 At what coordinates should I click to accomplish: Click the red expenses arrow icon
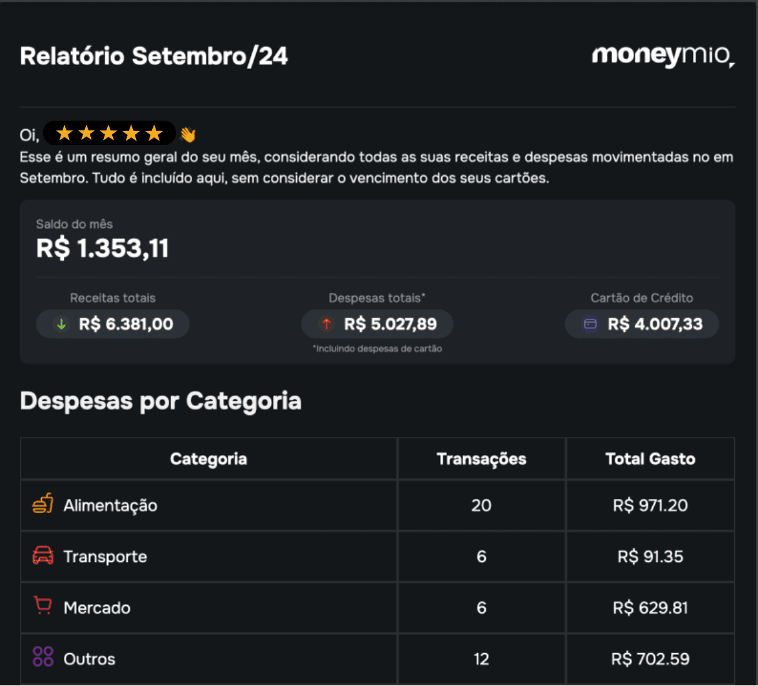point(326,324)
